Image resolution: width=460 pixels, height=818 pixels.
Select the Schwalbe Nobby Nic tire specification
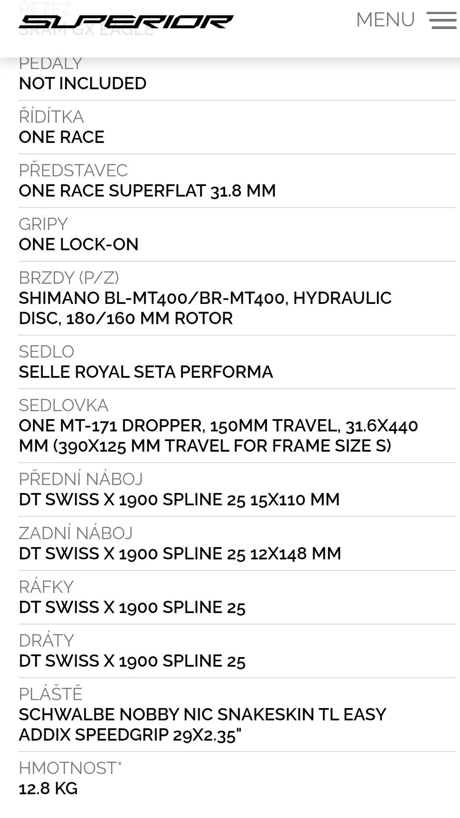pos(202,724)
